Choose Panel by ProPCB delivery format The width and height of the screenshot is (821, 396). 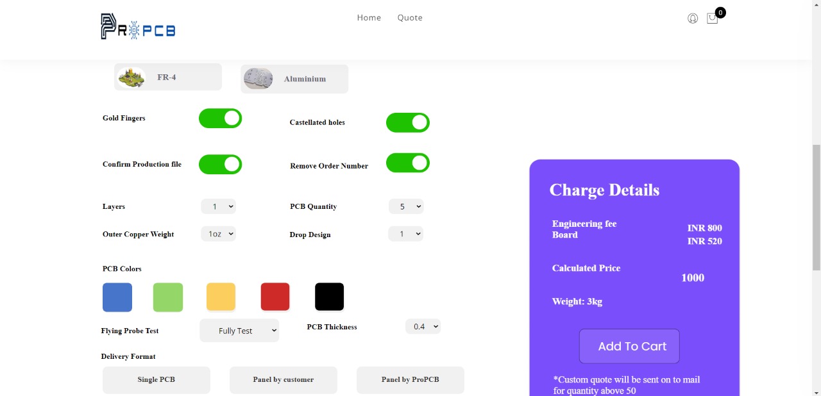410,380
